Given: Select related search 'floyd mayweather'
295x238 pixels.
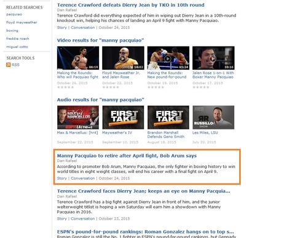Looking at the screenshot, I should (x=22, y=22).
